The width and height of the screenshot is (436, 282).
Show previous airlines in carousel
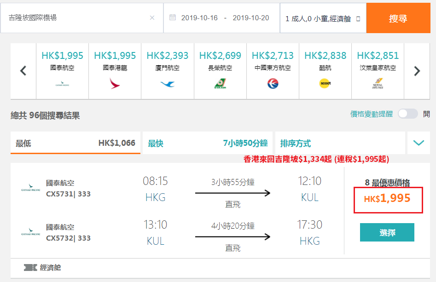click(x=23, y=71)
